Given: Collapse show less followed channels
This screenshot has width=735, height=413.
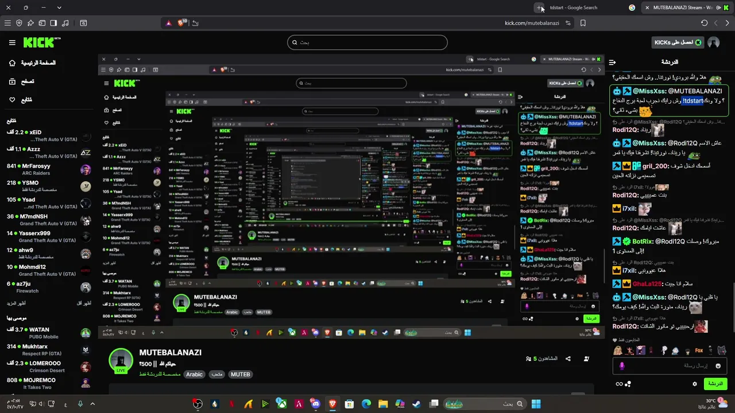Looking at the screenshot, I should [84, 303].
